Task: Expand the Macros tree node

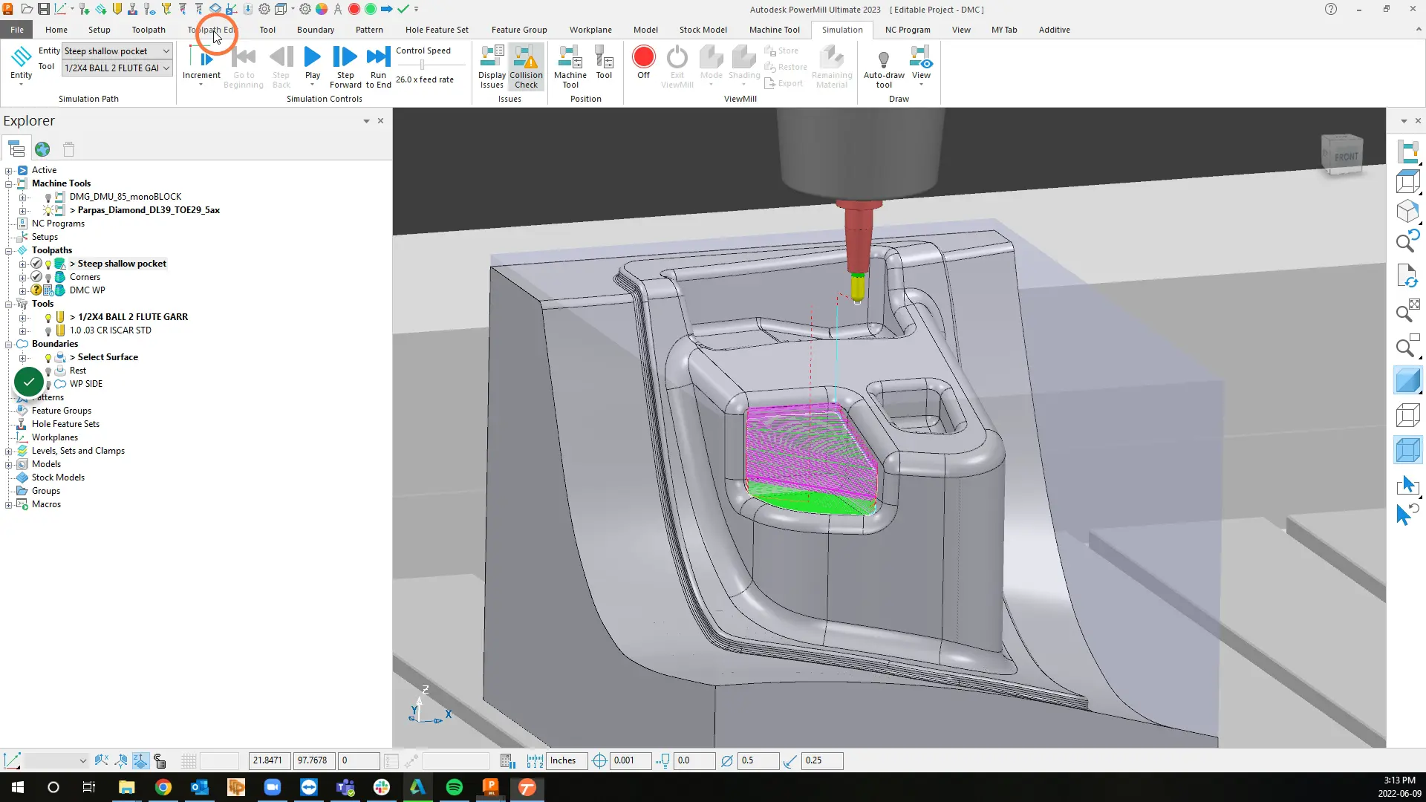Action: click(x=9, y=505)
